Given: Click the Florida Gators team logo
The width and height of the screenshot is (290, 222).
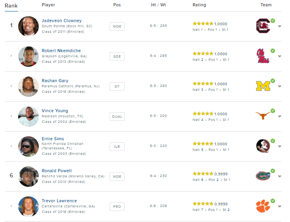Looking at the screenshot, I should click(263, 176).
